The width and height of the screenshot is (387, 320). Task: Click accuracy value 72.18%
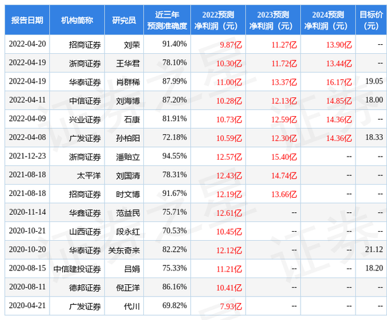175,137
